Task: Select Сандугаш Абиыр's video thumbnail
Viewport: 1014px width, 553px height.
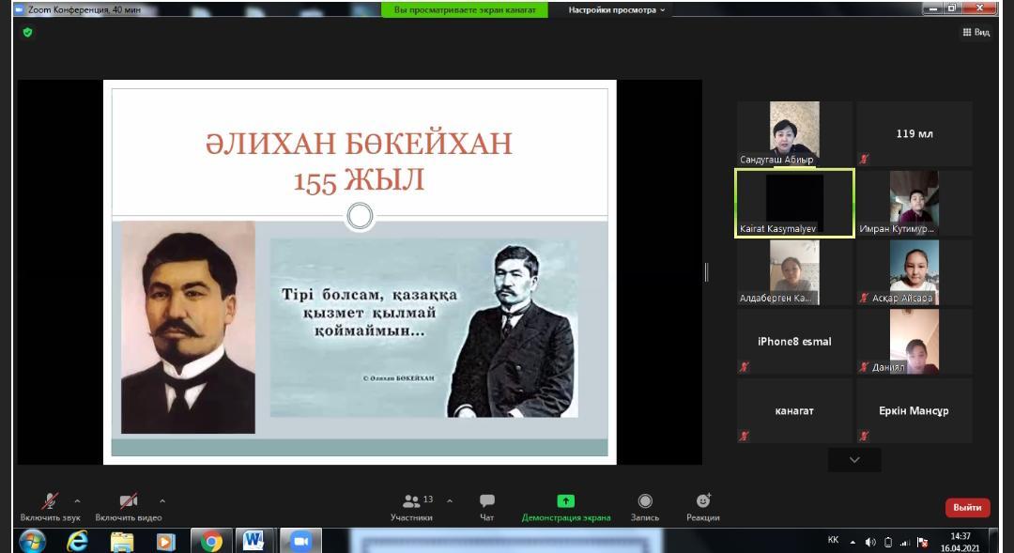Action: click(x=794, y=133)
